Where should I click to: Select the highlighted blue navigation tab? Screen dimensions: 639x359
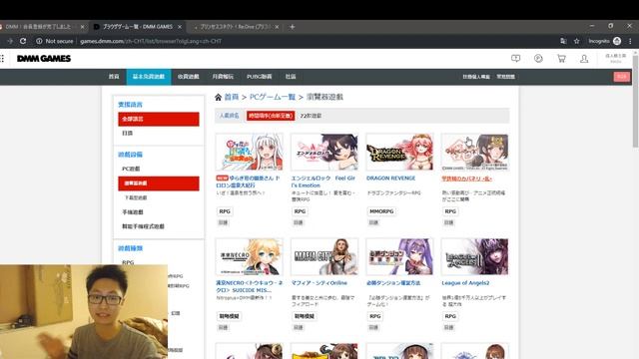tap(149, 77)
